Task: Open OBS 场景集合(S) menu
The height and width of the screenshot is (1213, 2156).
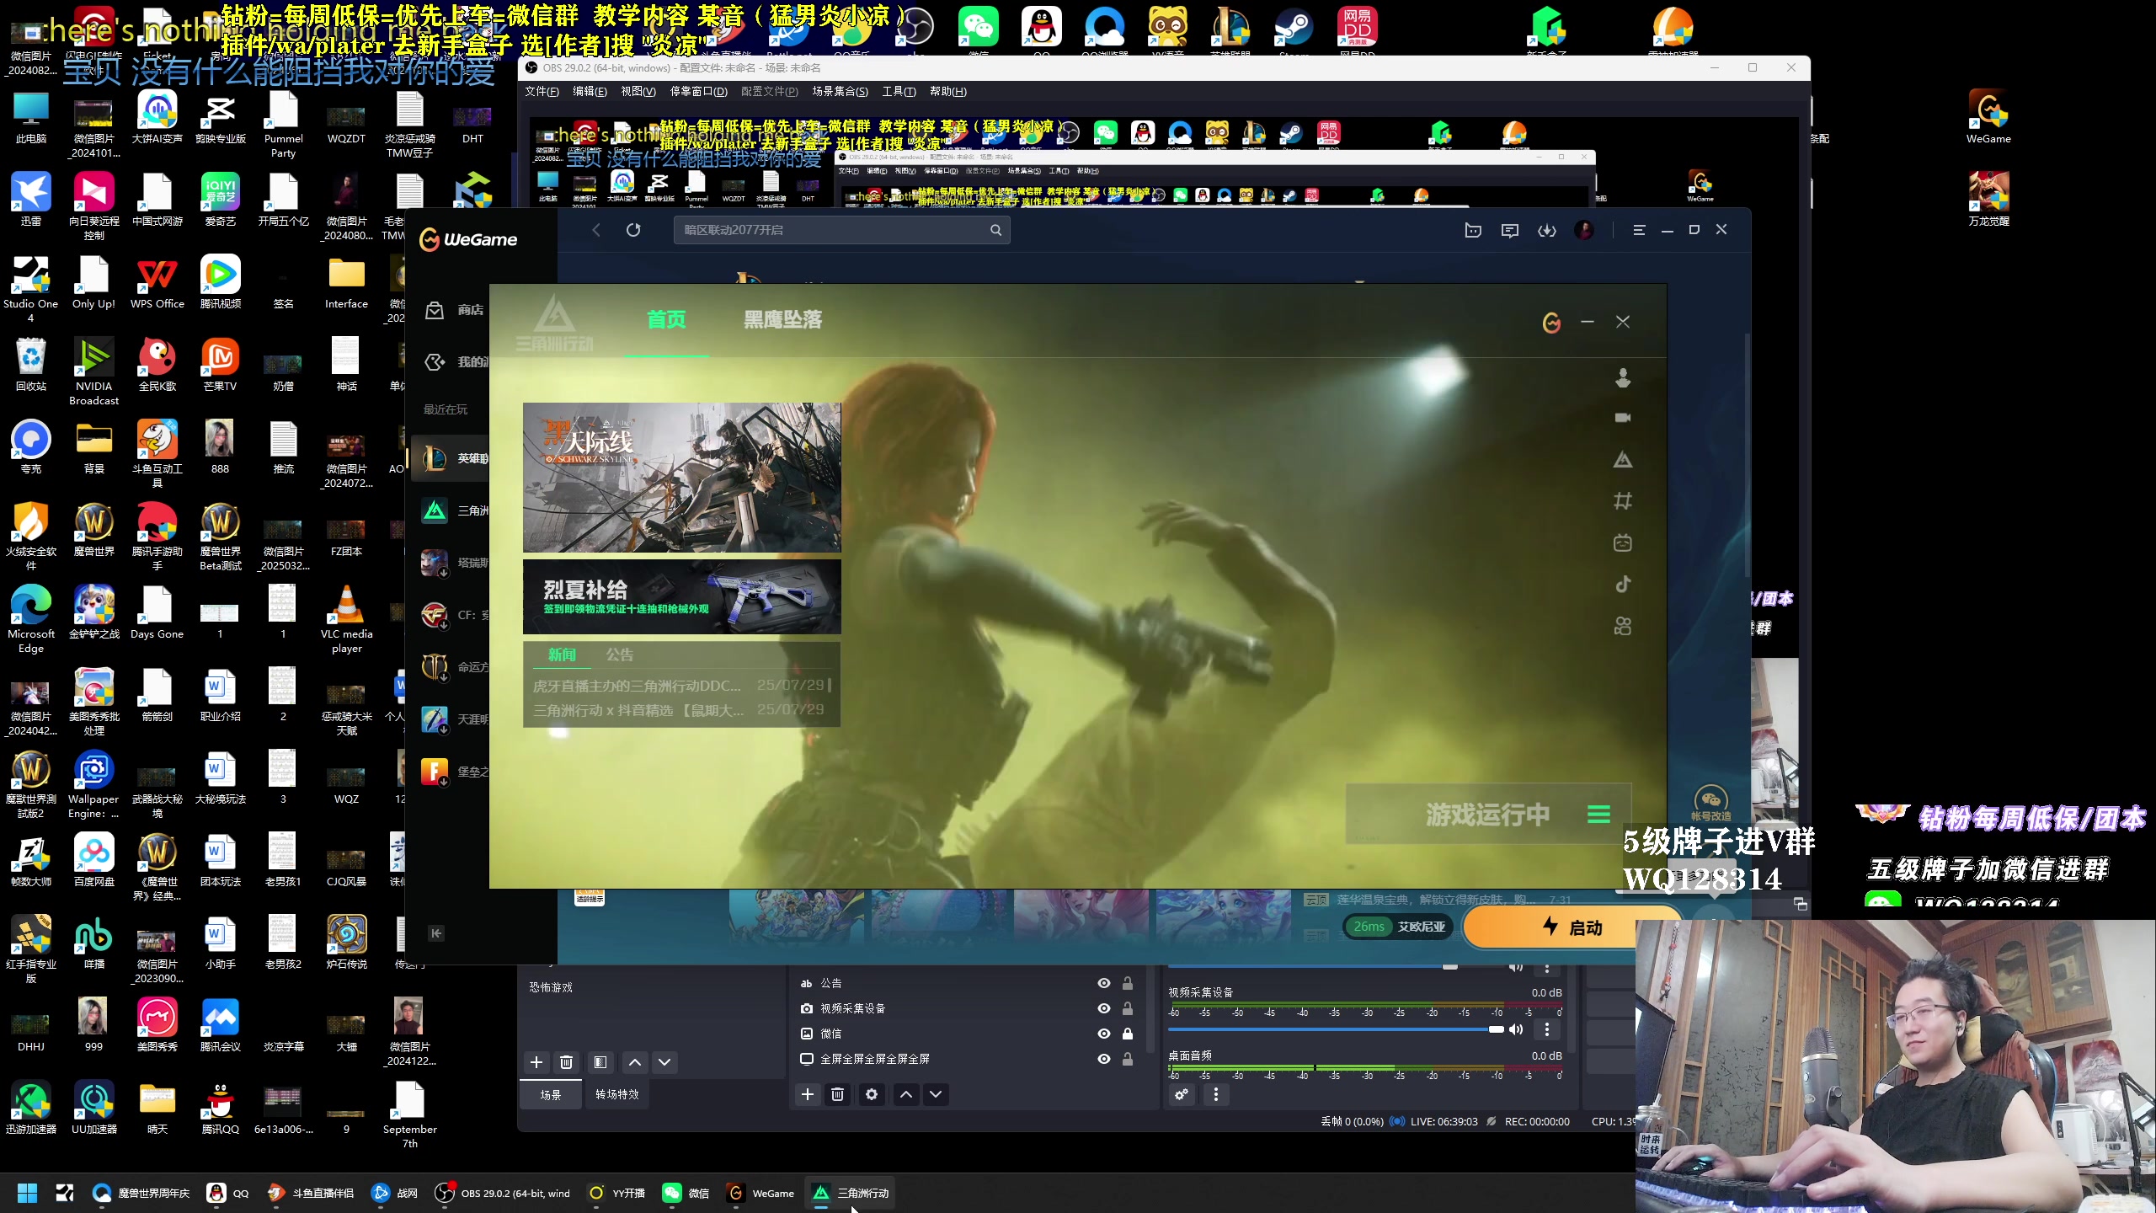Action: pyautogui.click(x=840, y=91)
